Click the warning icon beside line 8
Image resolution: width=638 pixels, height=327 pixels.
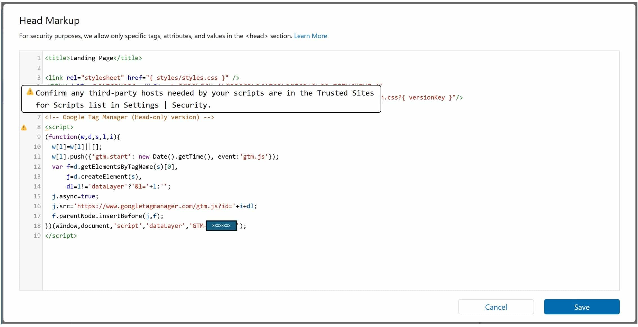[24, 128]
